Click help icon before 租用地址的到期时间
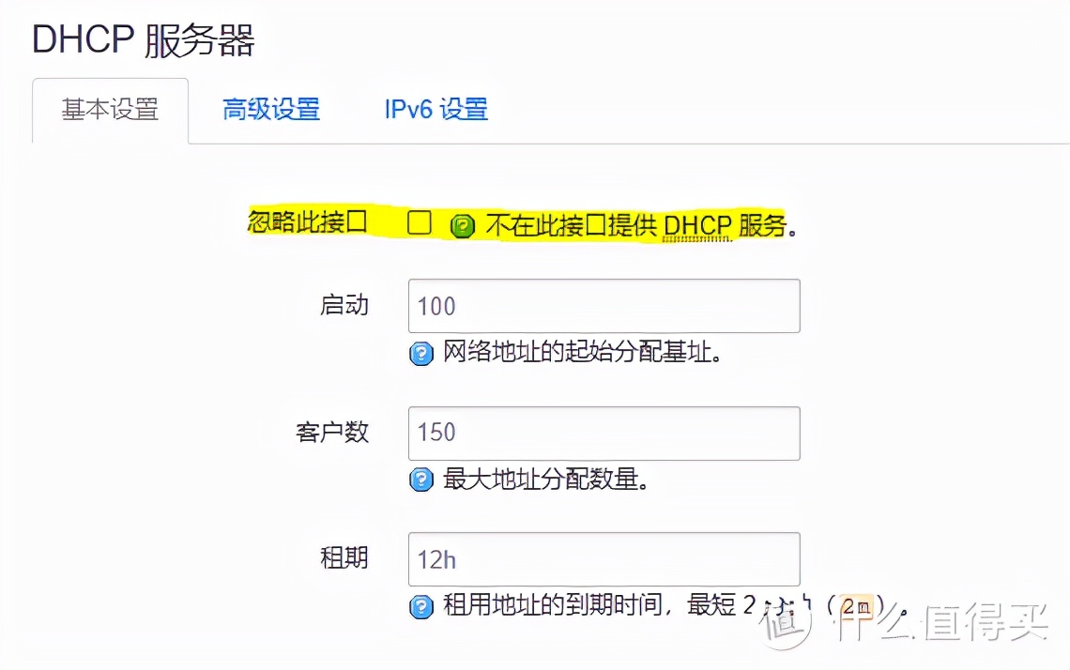This screenshot has width=1070, height=670. pyautogui.click(x=421, y=606)
